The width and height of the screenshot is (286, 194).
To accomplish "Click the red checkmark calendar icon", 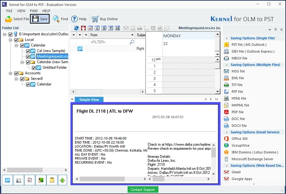I will point(90,28).
